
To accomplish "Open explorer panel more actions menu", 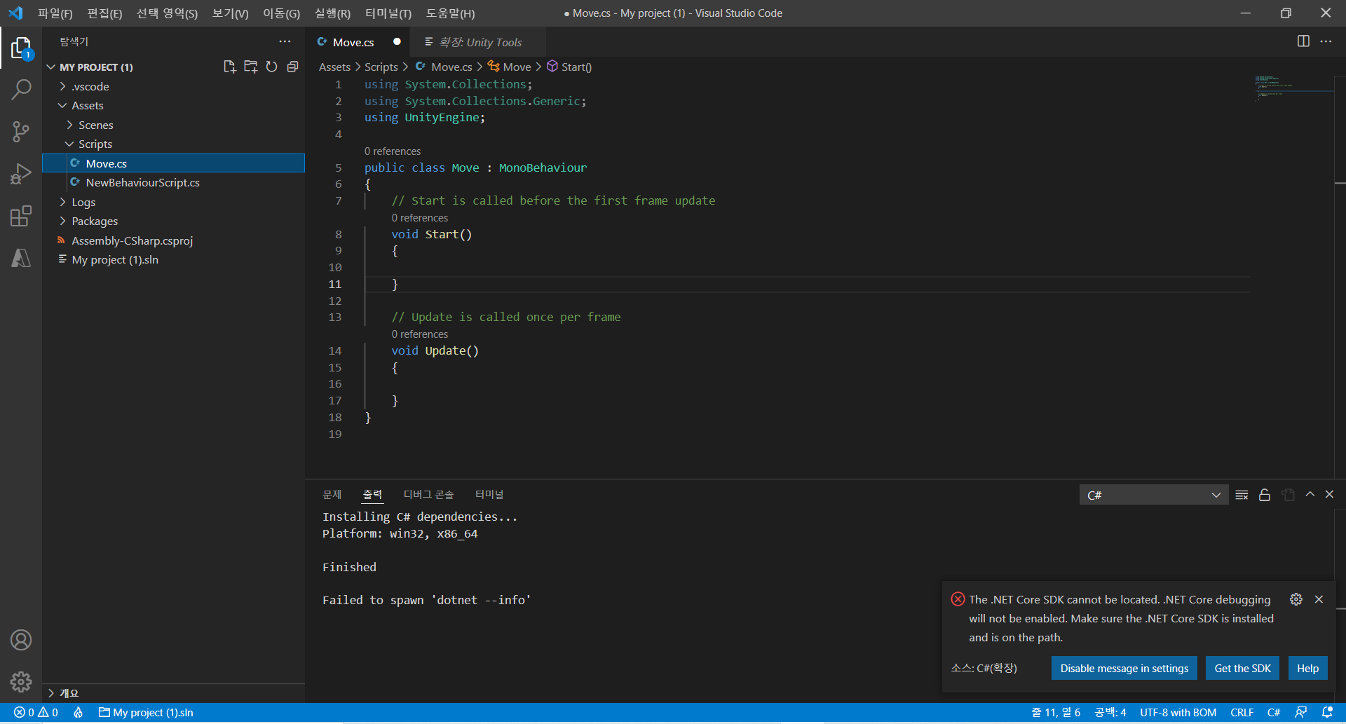I will (285, 42).
